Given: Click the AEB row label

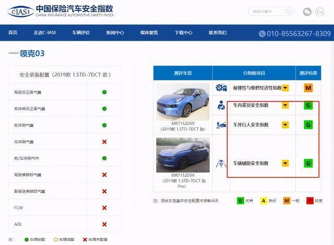Looking at the screenshot, I should tap(18, 224).
